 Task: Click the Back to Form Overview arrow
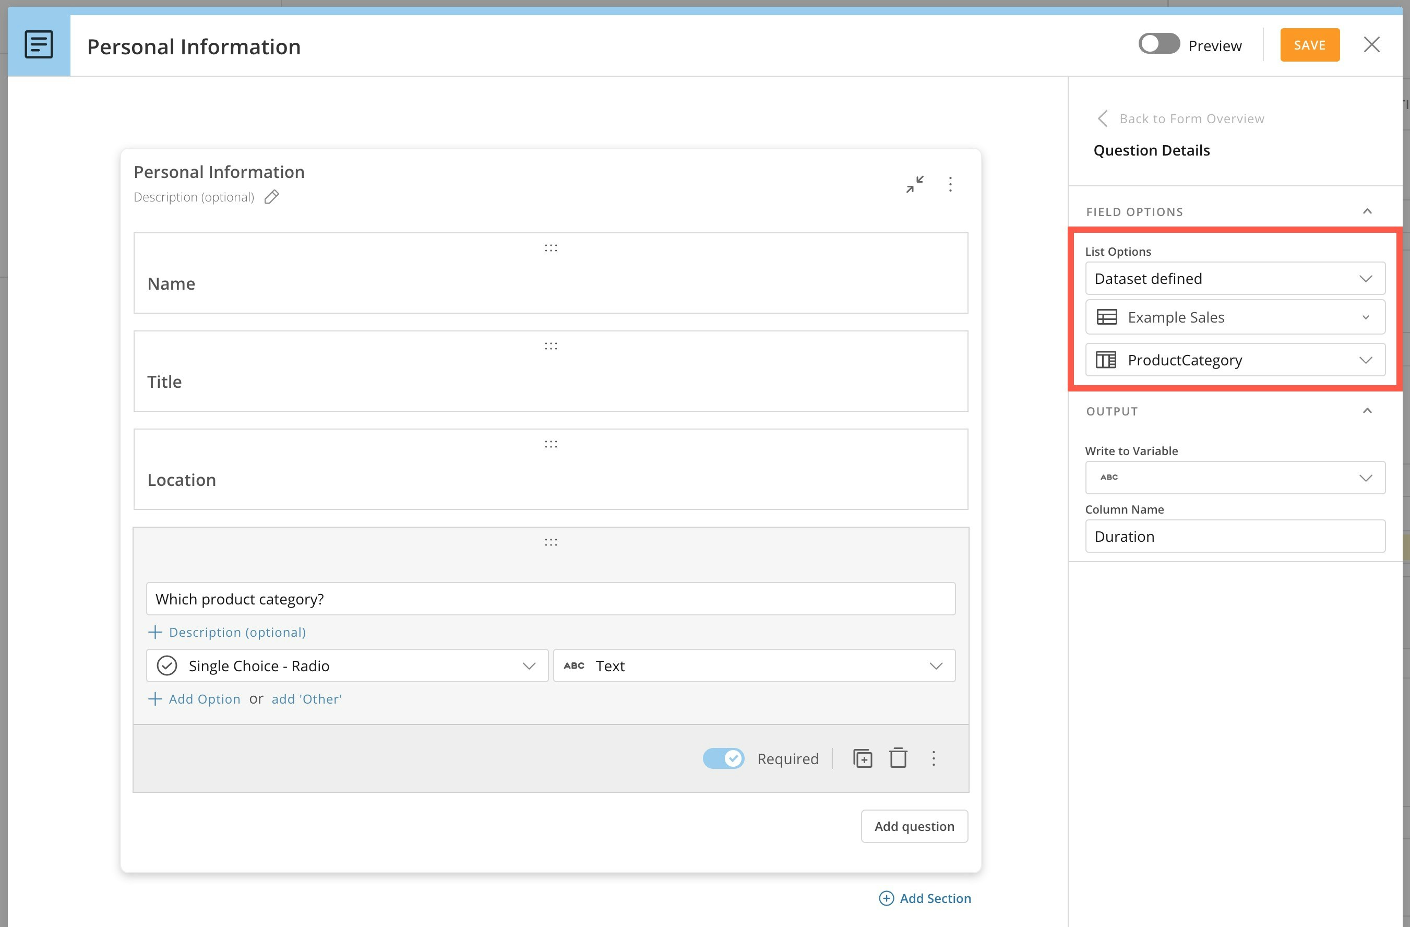(1103, 118)
